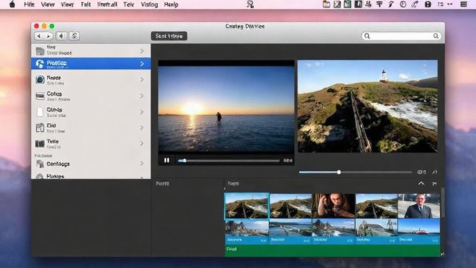The width and height of the screenshot is (476, 268).
Task: Click the icon beside 'Gerrliegs' row
Action: click(40, 164)
